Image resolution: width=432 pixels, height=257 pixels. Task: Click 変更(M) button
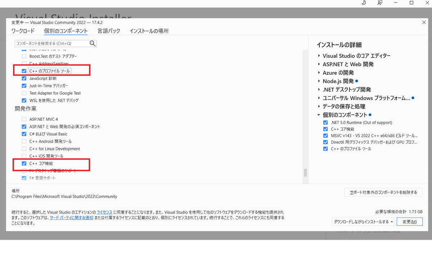point(410,222)
